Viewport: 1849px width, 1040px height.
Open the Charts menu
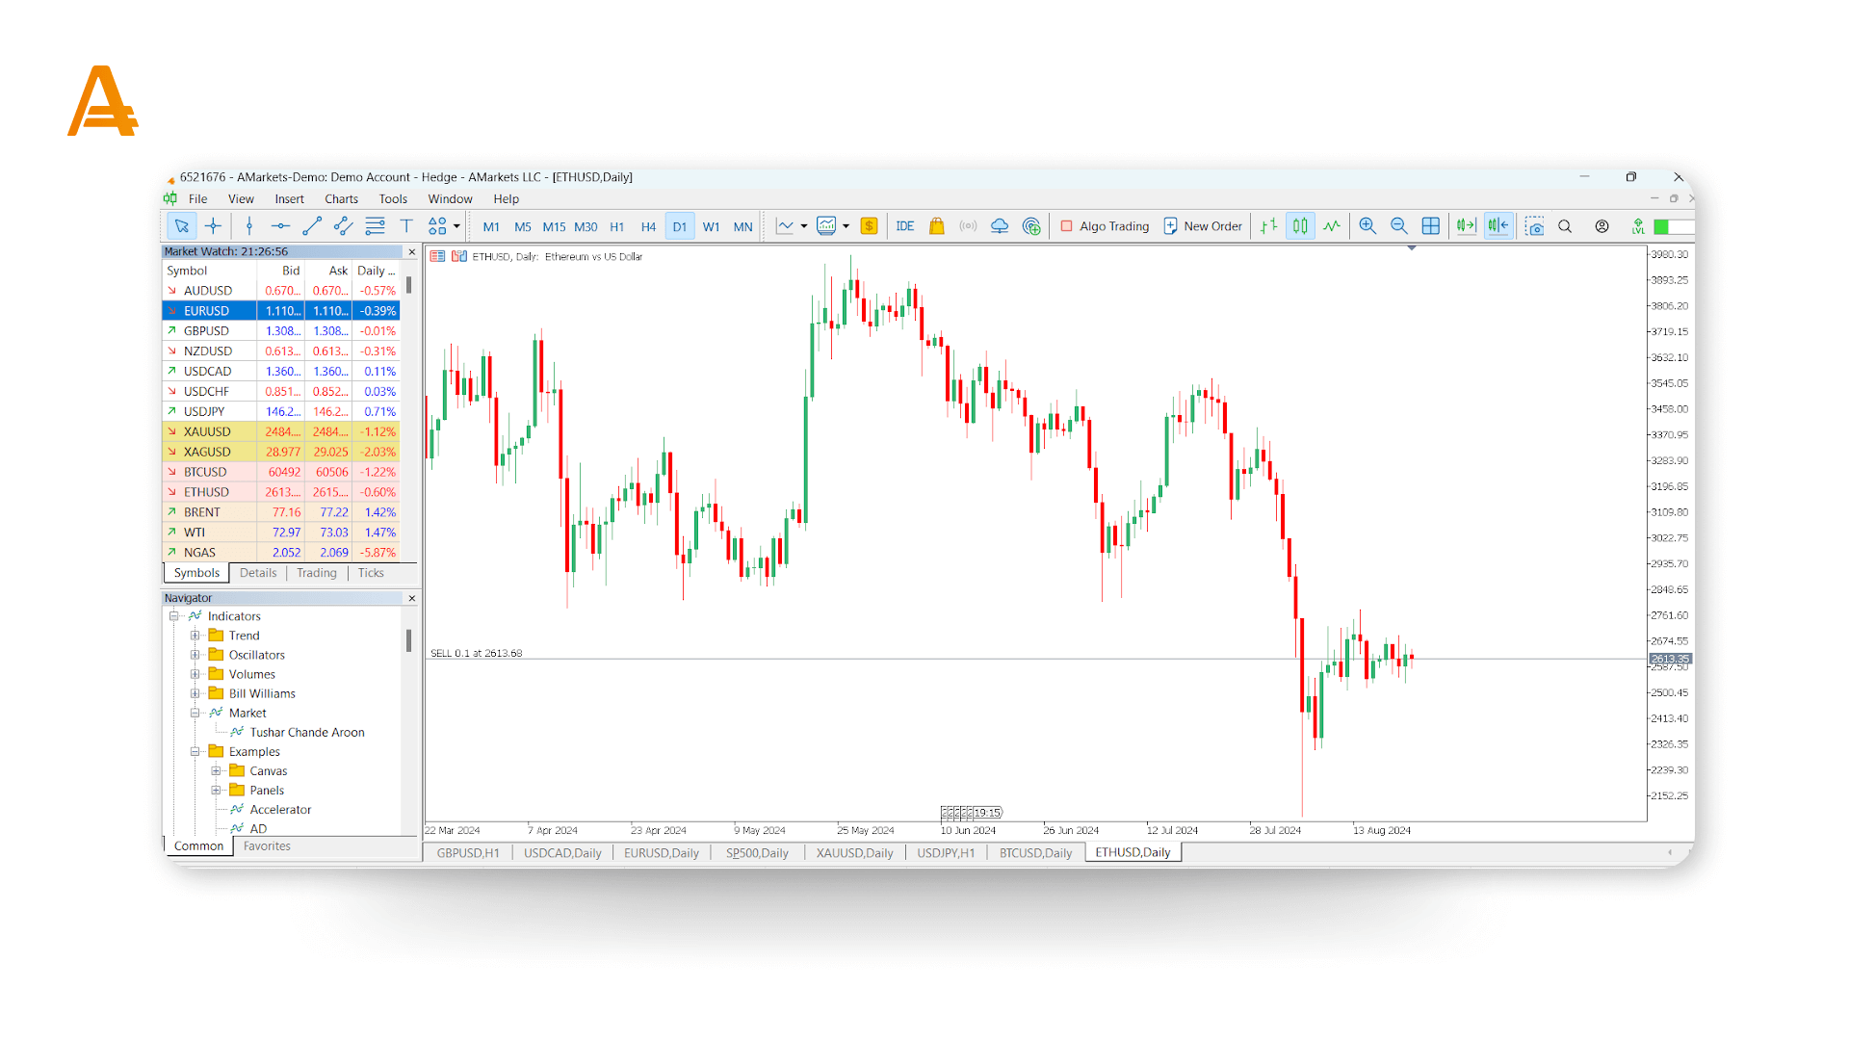pos(341,199)
